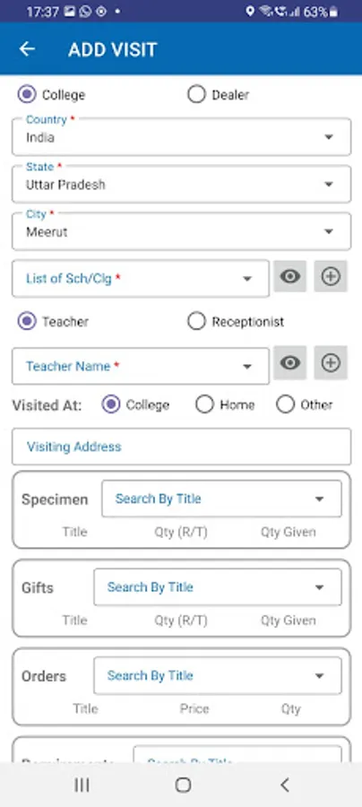Viewport: 362px width, 807px height.
Task: View selected school using eye icon beside List of Sch/Clg
Action: coord(290,276)
